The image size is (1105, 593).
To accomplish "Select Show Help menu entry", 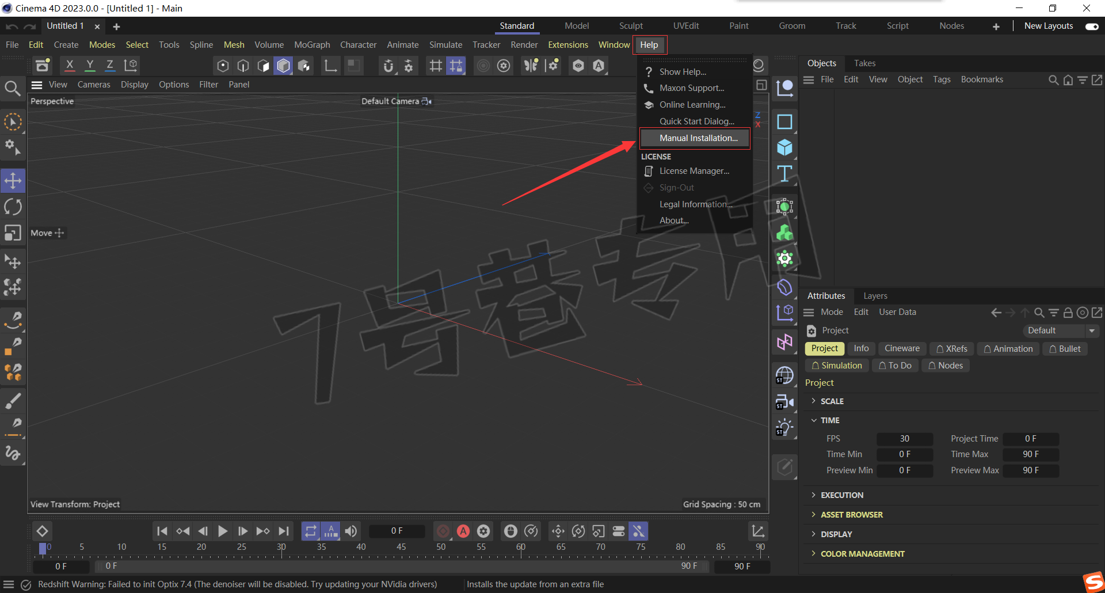I will (695, 72).
